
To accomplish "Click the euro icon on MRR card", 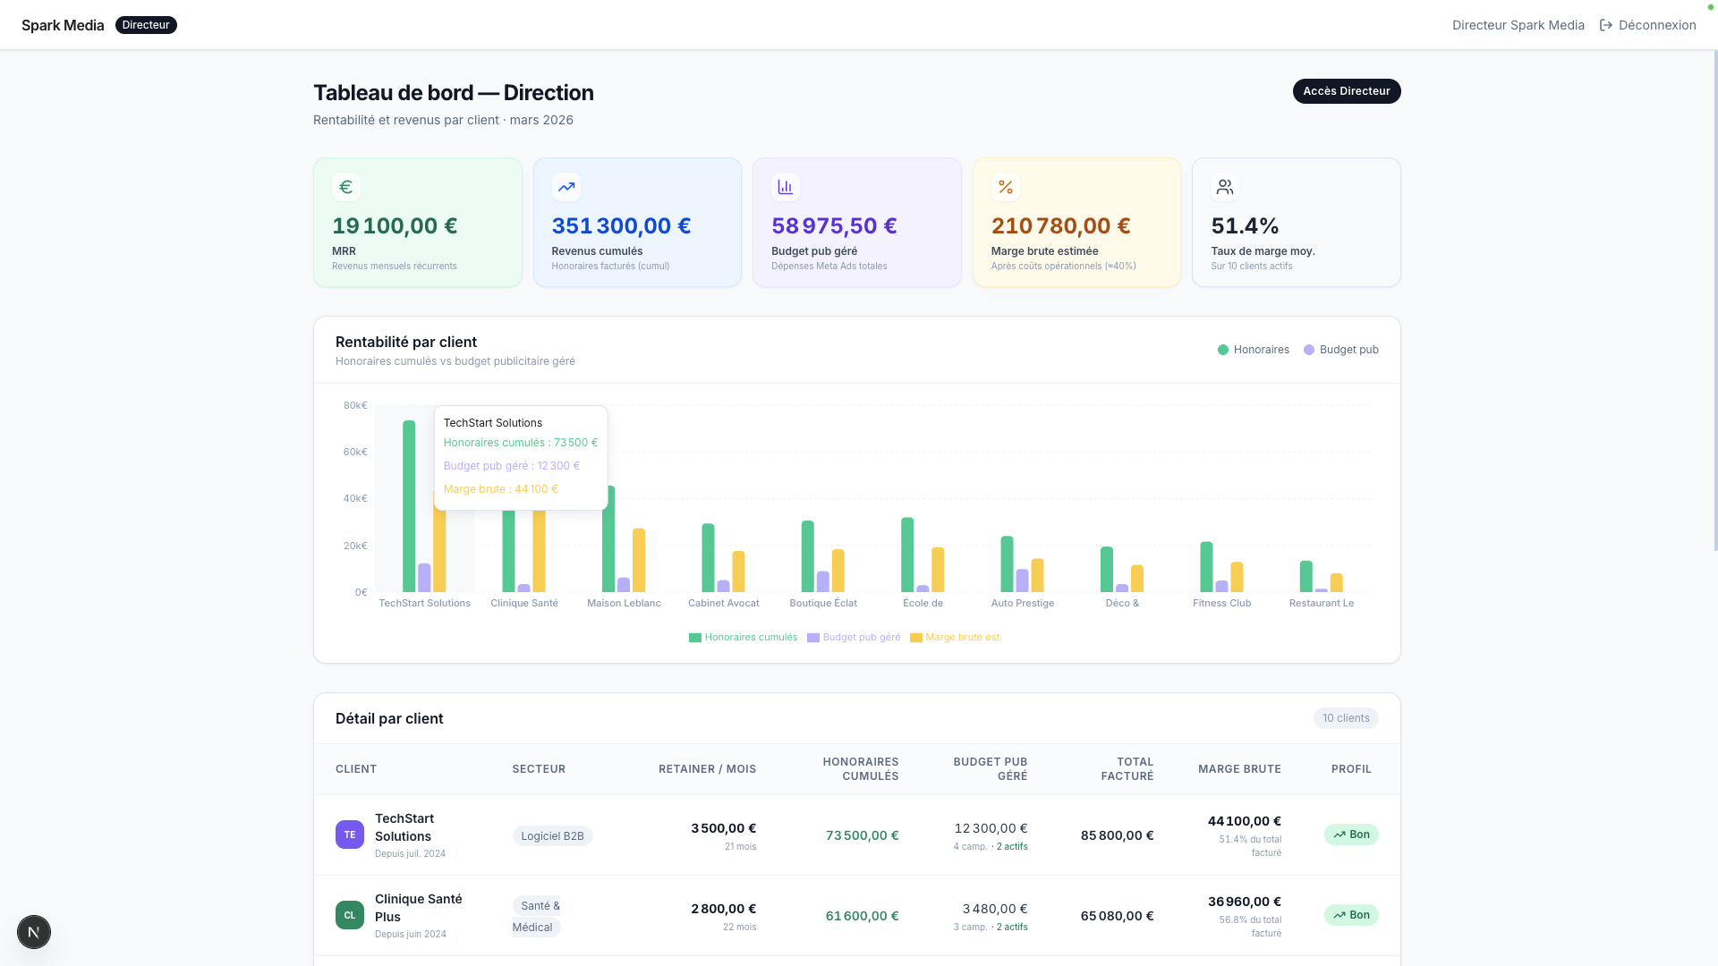I will 345,187.
